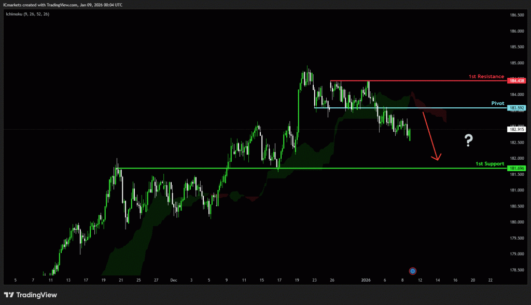This screenshot has height=305, width=531.
Task: Click the red 184.438 price tag
Action: pos(517,81)
